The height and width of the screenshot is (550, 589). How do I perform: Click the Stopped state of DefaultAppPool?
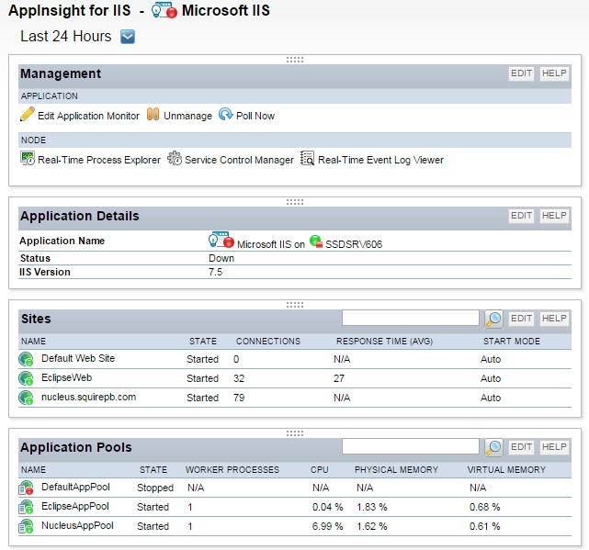(x=155, y=488)
